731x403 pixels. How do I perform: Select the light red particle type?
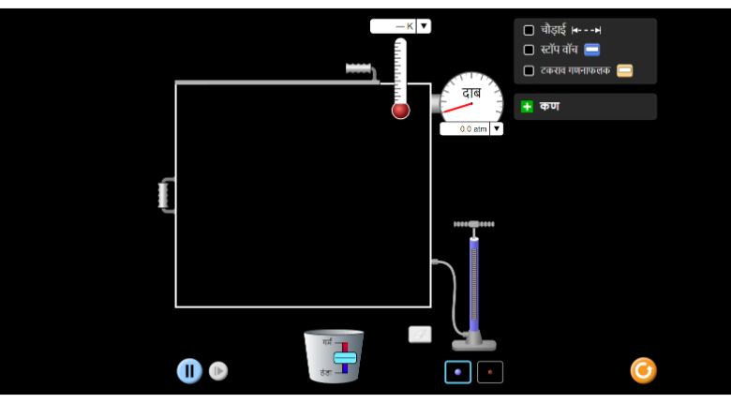(x=490, y=372)
